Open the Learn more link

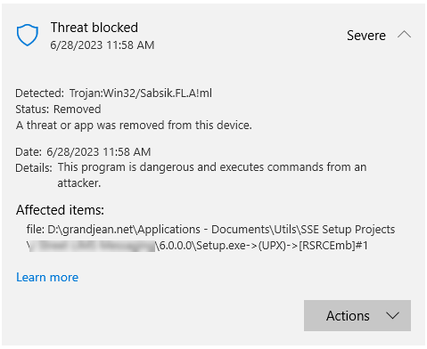(47, 277)
